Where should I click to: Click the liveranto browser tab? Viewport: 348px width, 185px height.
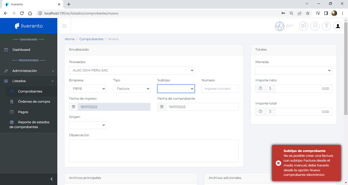pyautogui.click(x=32, y=4)
